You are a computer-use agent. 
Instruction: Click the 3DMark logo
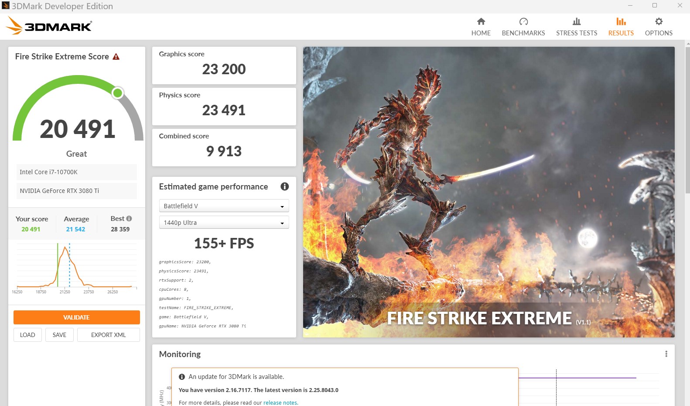[49, 26]
